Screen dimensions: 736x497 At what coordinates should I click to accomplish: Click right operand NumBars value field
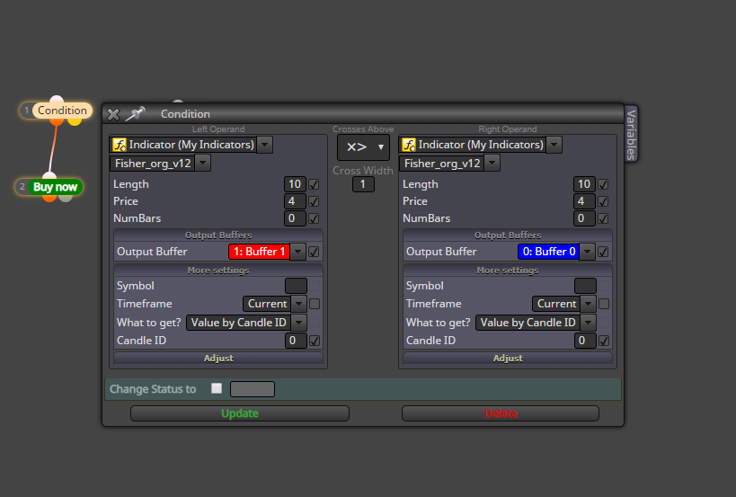point(584,218)
